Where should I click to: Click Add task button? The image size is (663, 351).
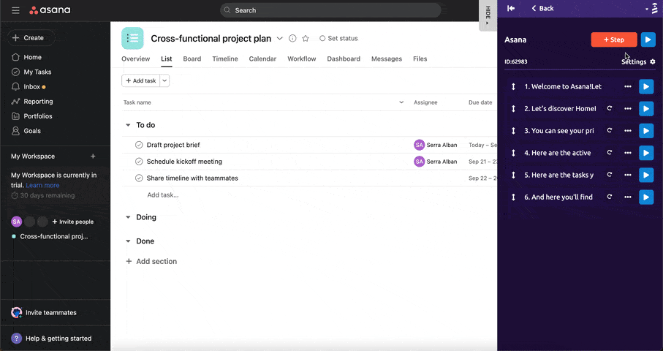tap(141, 80)
